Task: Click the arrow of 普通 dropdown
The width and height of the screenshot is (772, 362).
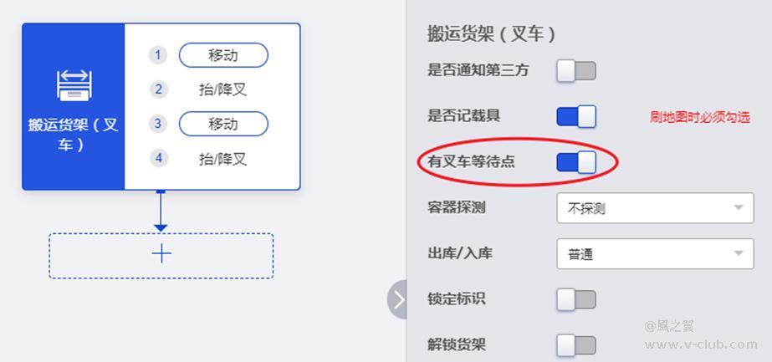Action: 738,253
